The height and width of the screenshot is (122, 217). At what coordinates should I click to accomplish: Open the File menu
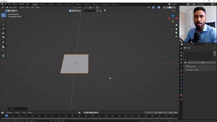coord(5,4)
